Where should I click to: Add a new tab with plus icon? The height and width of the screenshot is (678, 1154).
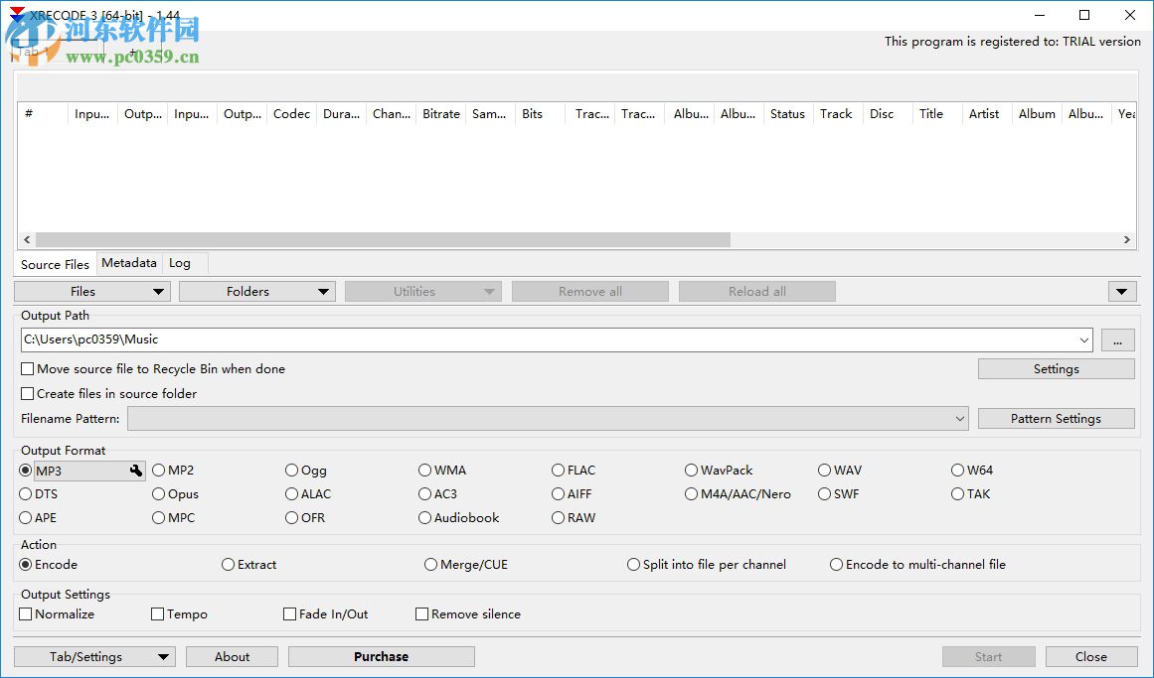pos(133,52)
